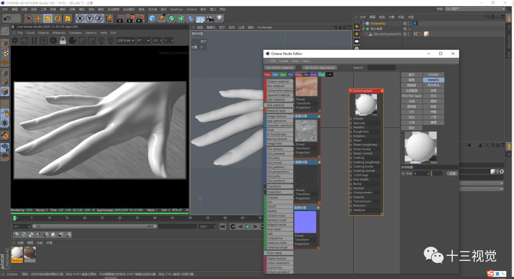
Task: Select Thin film layer tab
Action: coord(412,96)
